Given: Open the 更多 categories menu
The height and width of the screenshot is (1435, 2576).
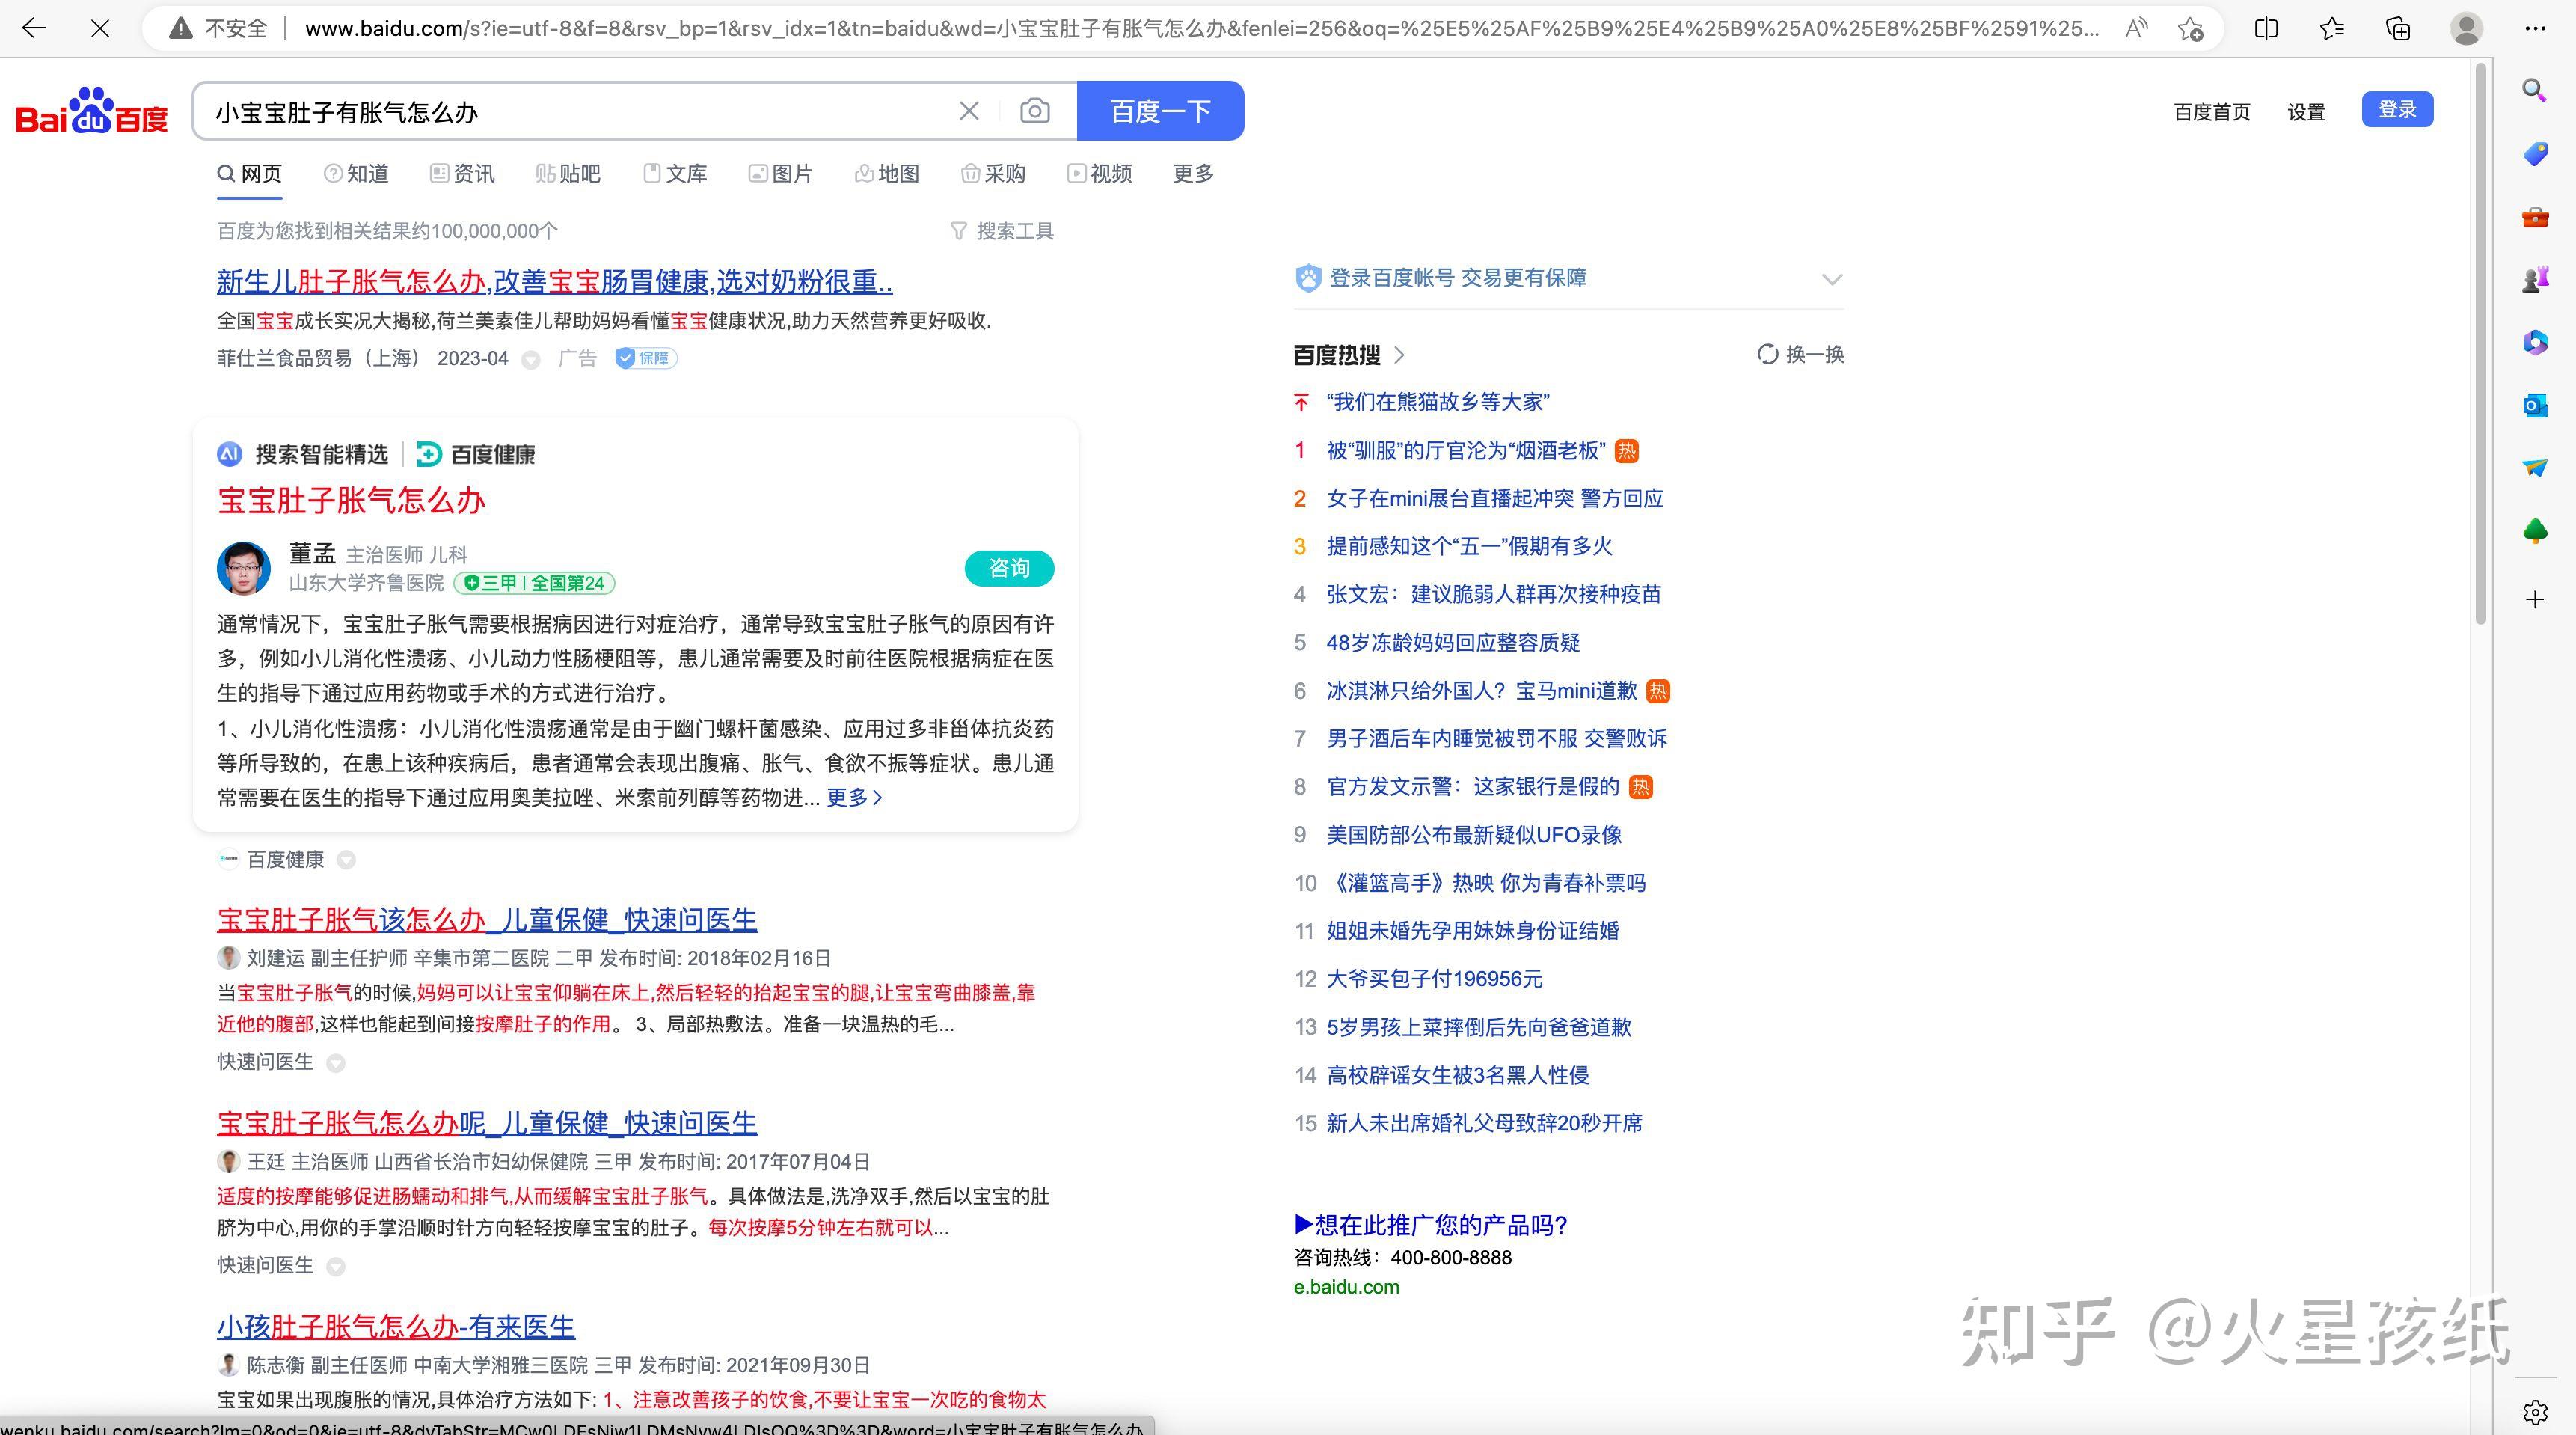Looking at the screenshot, I should pos(1190,173).
